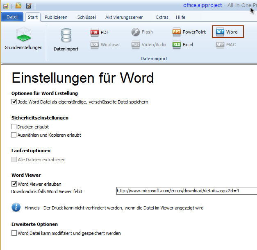257x250 pixels.
Task: Enable the Drucken erlaubt checkbox
Action: 14,127
